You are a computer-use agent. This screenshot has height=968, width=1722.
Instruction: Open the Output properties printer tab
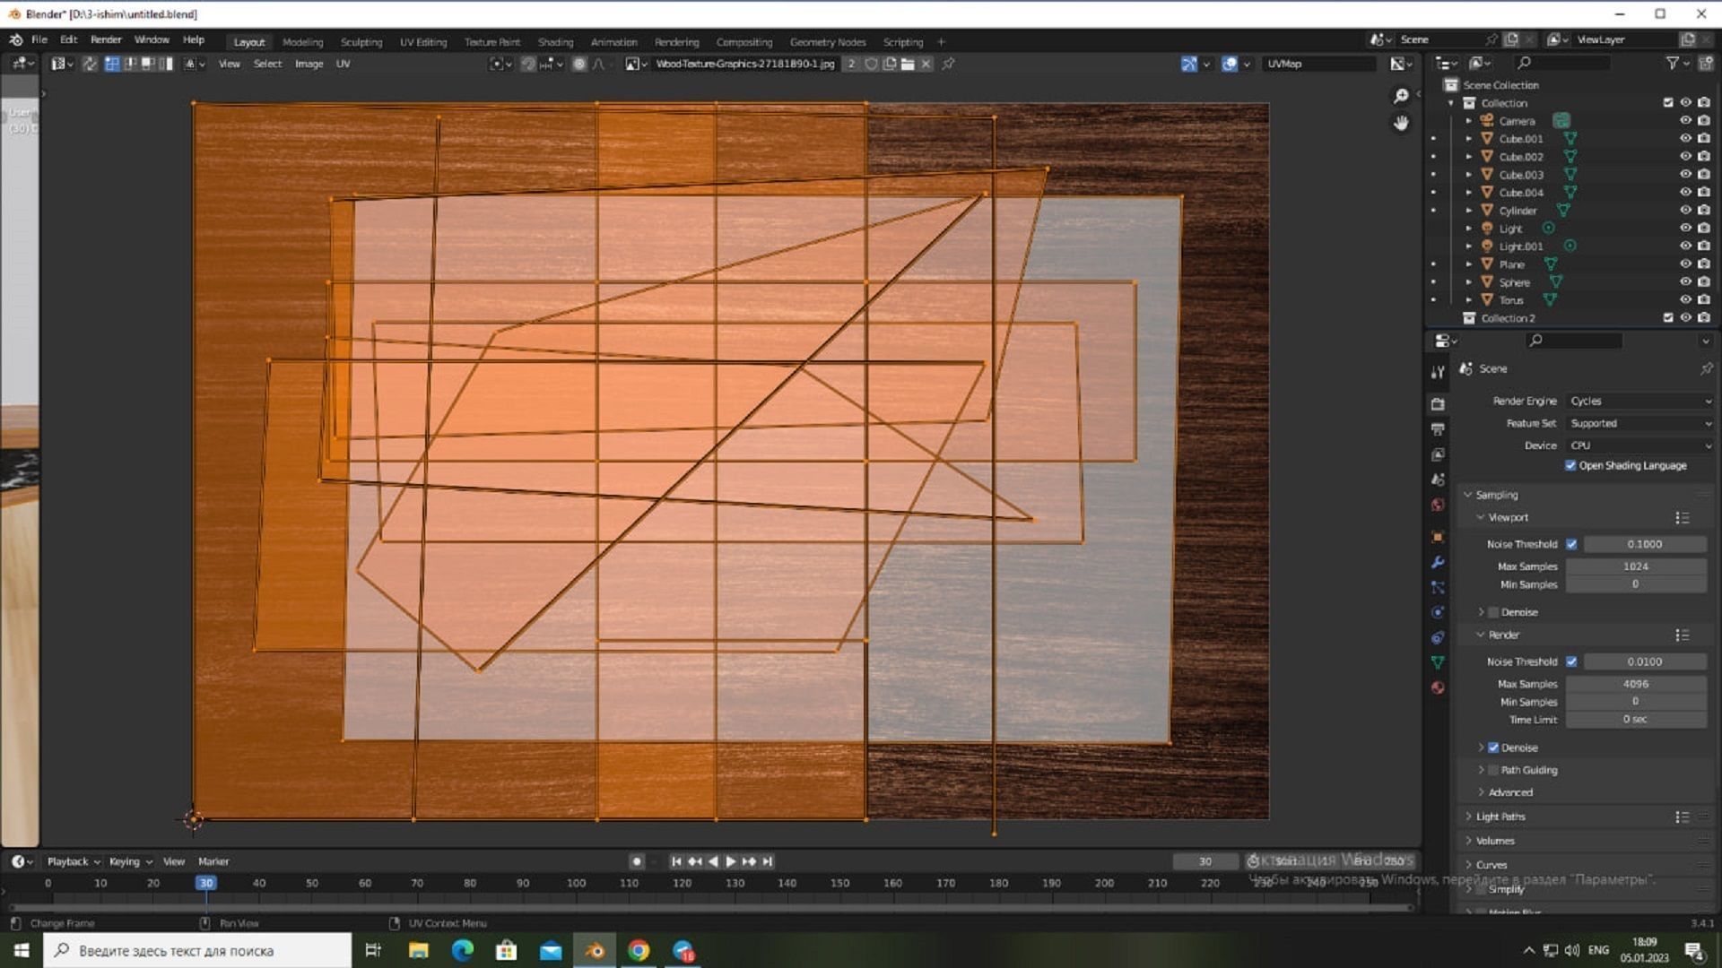click(x=1438, y=429)
